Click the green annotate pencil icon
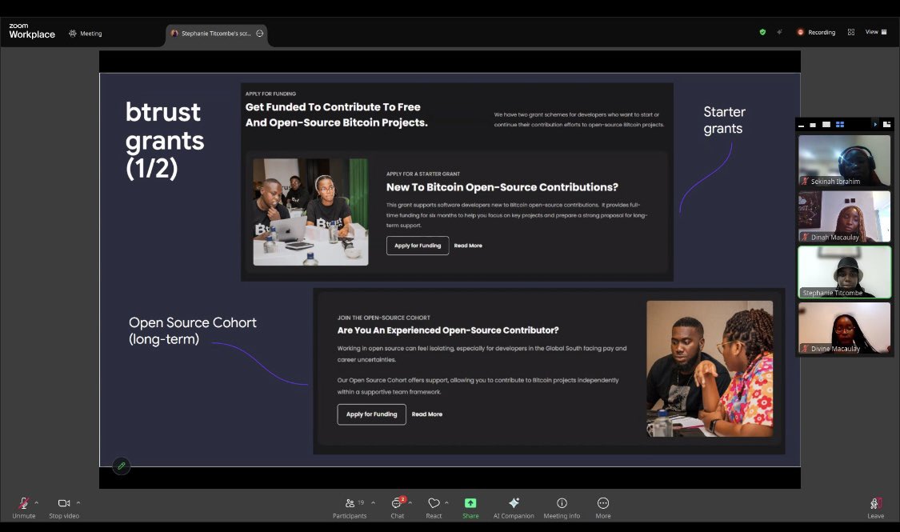This screenshot has width=900, height=532. (121, 466)
